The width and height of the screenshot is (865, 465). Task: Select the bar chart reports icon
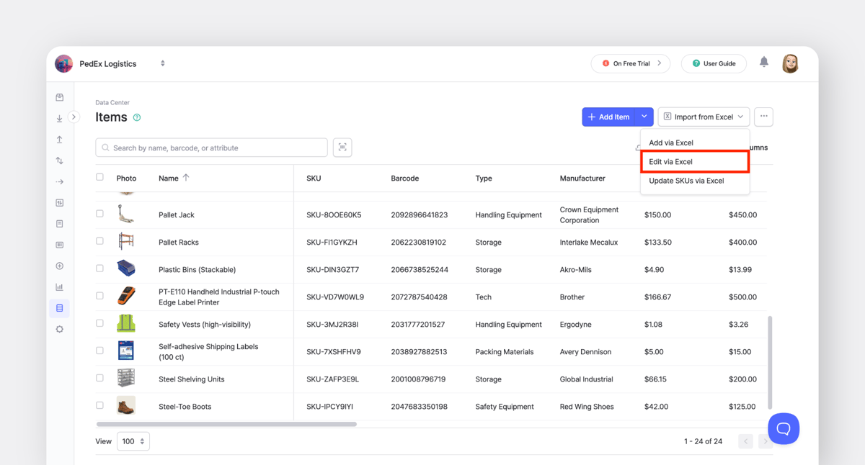[59, 286]
